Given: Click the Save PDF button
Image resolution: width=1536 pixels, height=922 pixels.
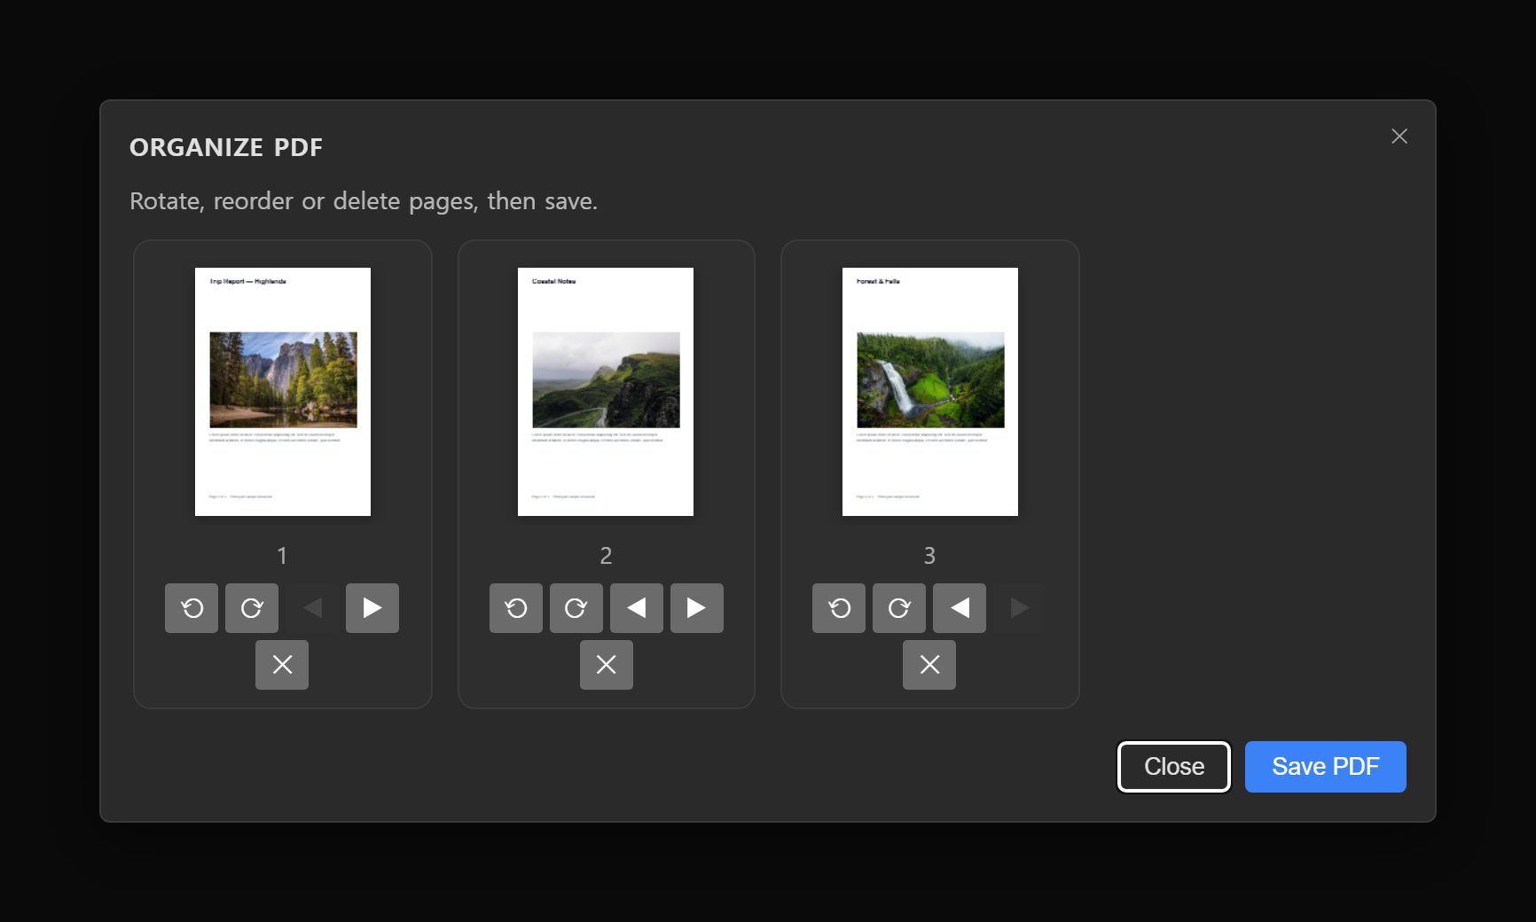Looking at the screenshot, I should tap(1326, 767).
